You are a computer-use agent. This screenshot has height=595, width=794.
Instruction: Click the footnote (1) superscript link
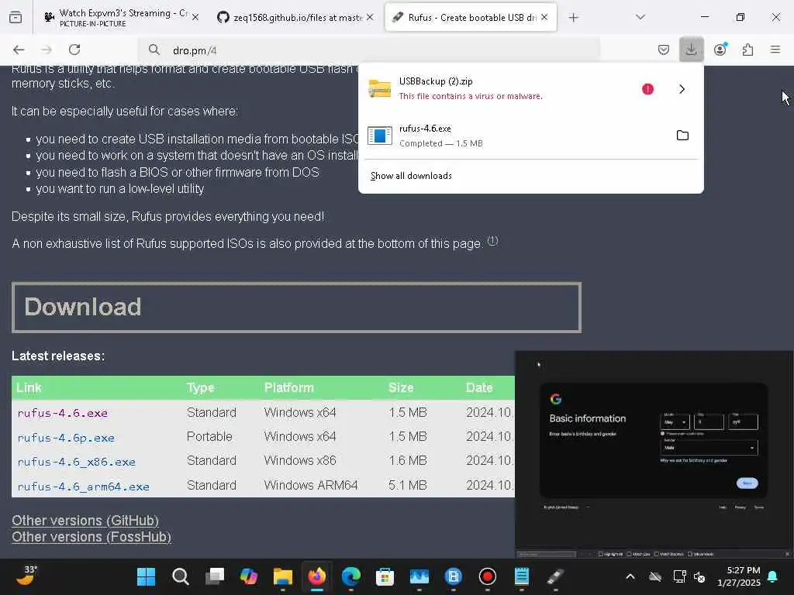492,241
